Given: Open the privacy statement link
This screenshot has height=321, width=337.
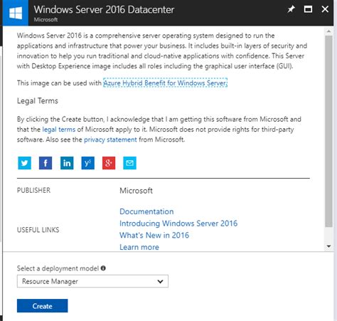Looking at the screenshot, I should 110,140.
